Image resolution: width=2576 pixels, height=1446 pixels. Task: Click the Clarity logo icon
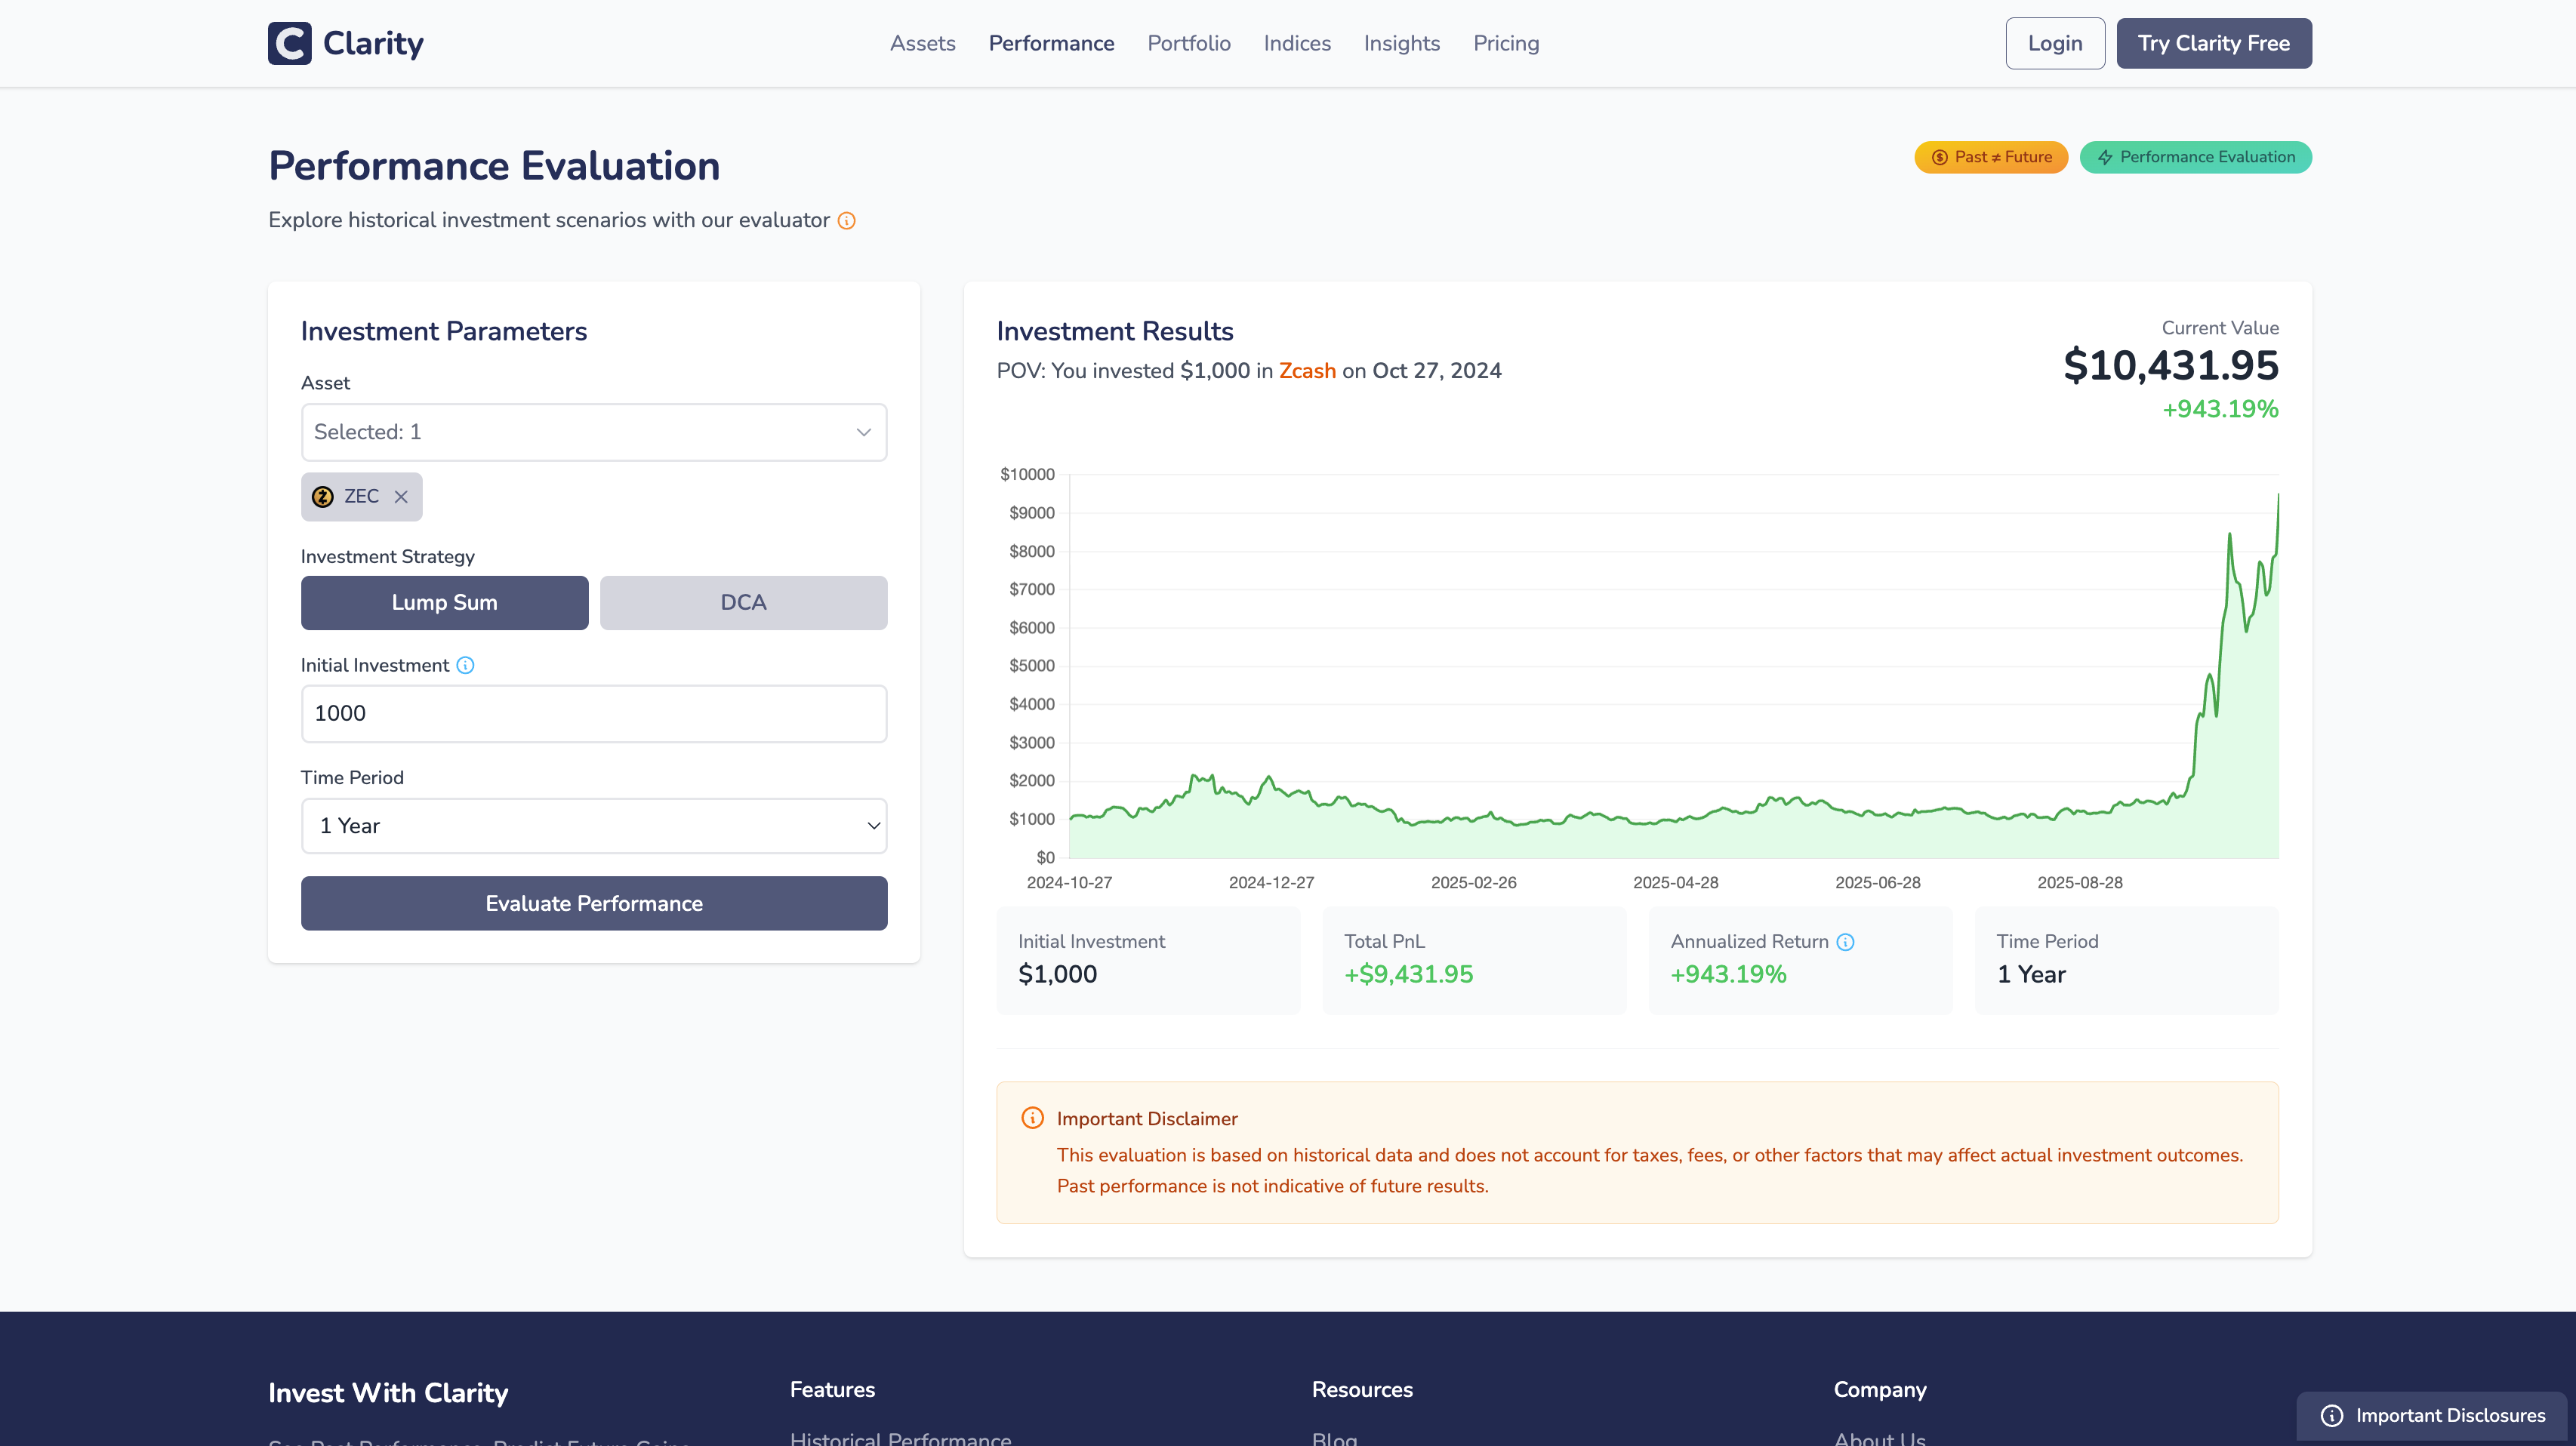(289, 43)
